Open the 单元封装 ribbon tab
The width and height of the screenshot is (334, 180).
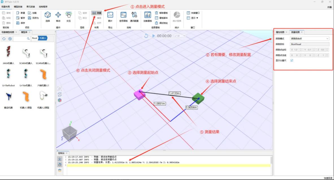31,6
